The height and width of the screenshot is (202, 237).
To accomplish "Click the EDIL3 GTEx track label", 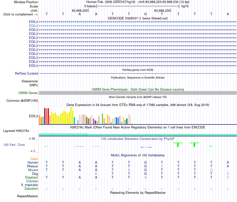I will pos(33,116).
